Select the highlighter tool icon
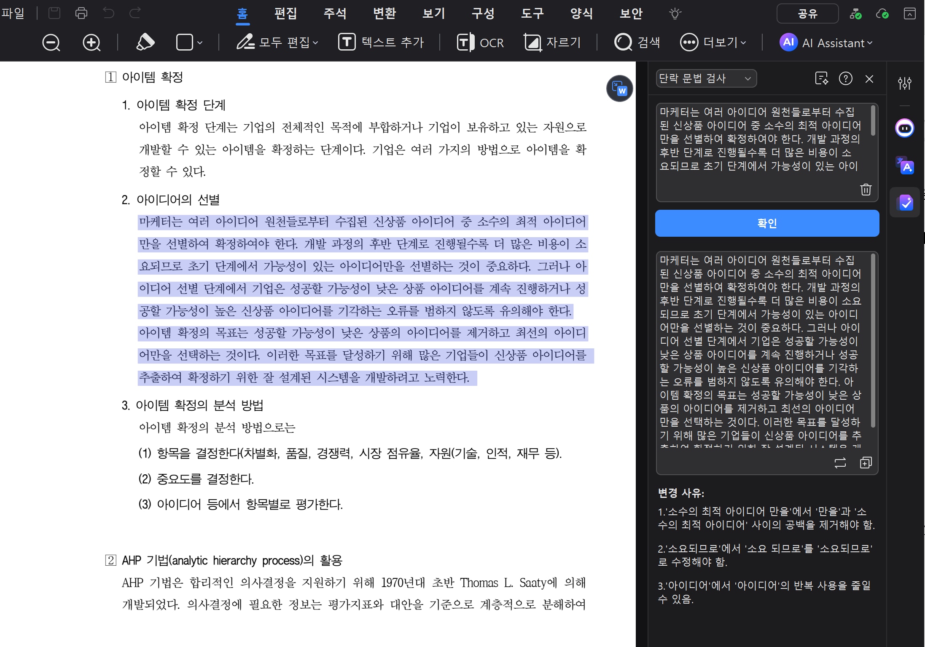Screen dimensions: 925x647 145,42
